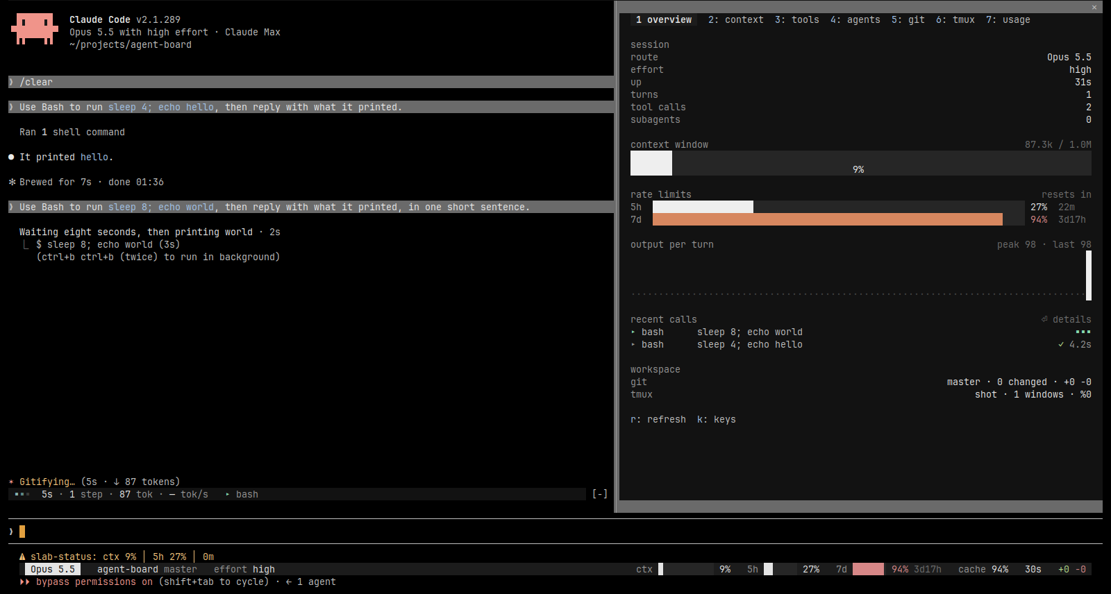
Task: Click the Claude Code pixel mascot logo
Action: coord(34,29)
